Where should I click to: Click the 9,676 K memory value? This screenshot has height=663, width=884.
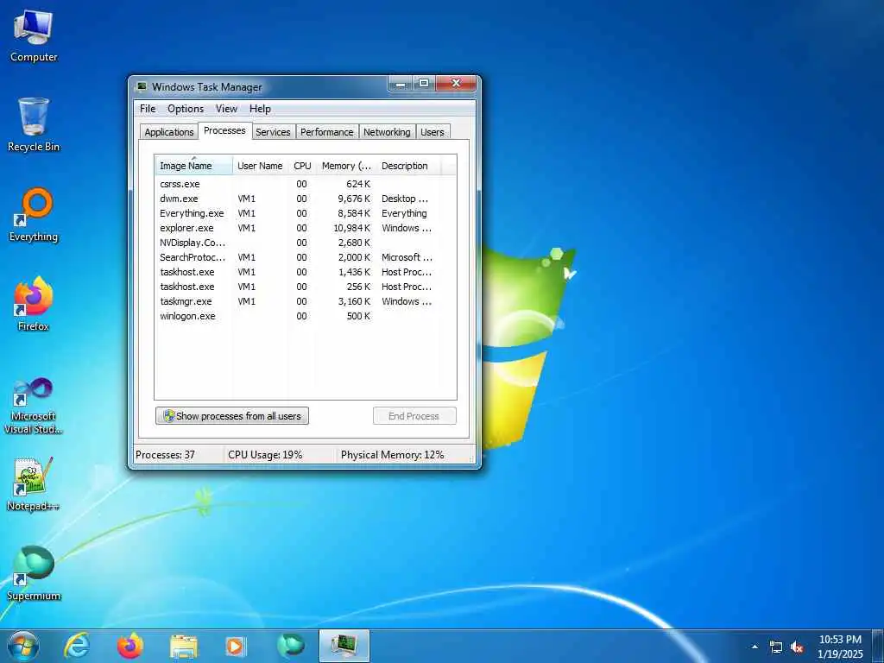(x=353, y=199)
